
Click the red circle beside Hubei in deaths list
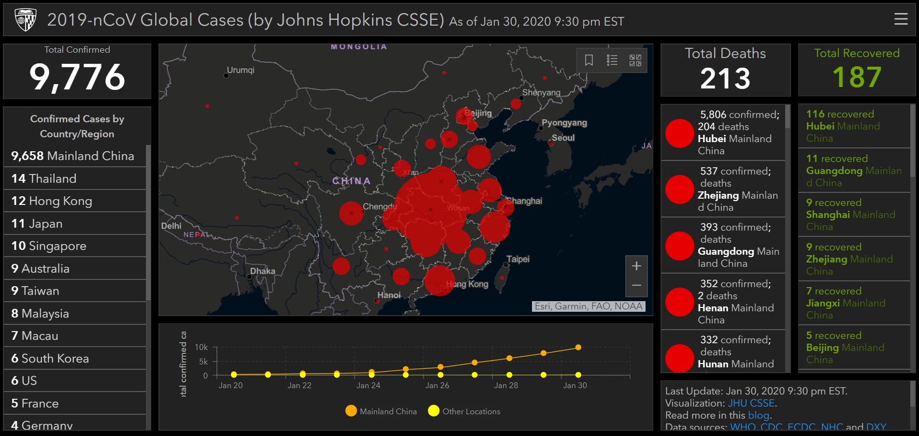679,133
